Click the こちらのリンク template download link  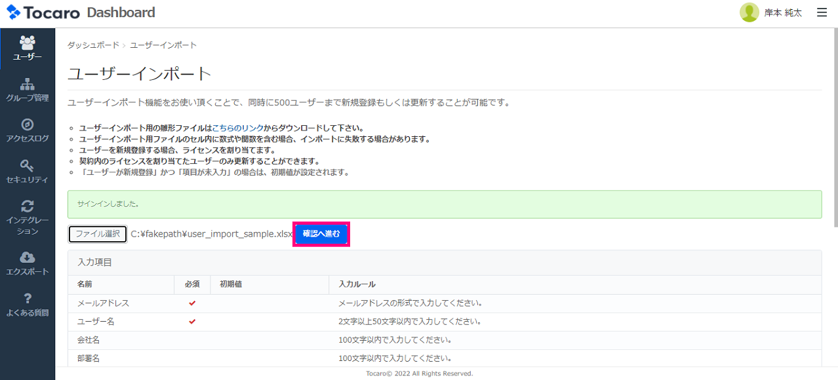pyautogui.click(x=237, y=128)
